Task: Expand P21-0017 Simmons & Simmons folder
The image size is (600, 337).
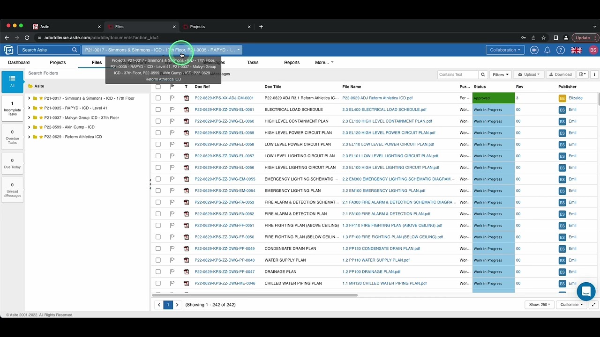Action: (x=29, y=98)
